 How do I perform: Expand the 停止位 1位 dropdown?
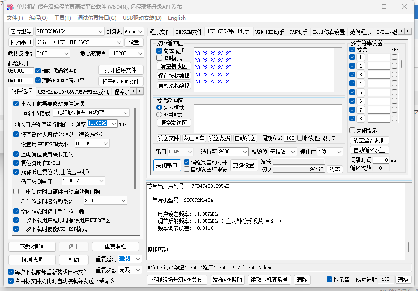[x=339, y=152]
